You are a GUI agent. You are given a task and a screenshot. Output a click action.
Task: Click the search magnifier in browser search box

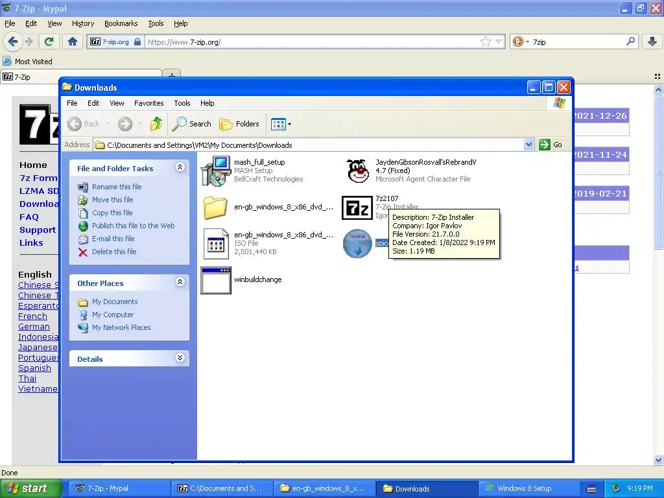coord(630,41)
